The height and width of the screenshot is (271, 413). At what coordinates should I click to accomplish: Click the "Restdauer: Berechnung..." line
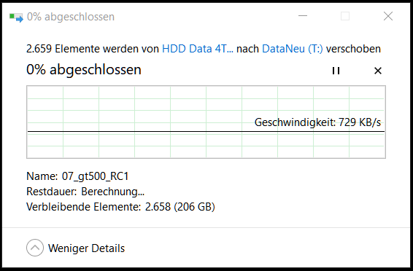tap(85, 192)
